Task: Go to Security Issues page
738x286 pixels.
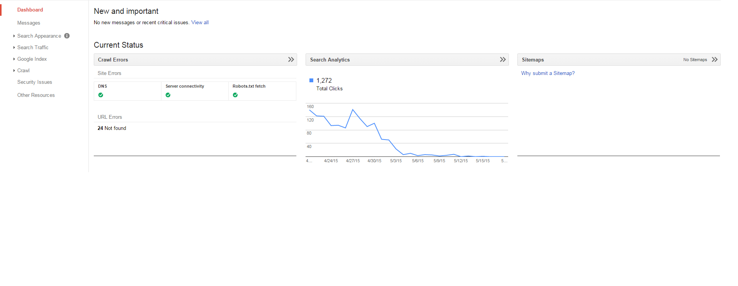Action: point(35,82)
